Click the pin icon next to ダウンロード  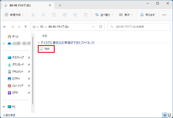(29, 65)
